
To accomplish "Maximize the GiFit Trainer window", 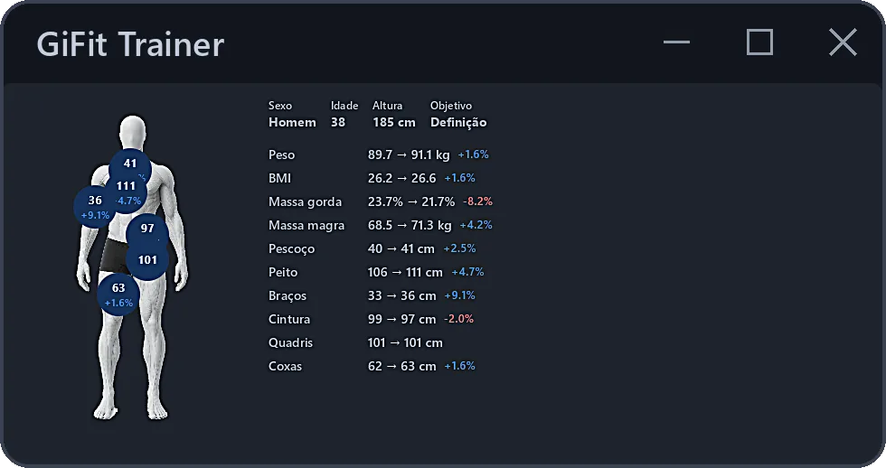I will coord(760,42).
